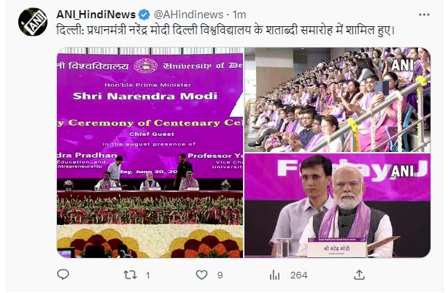The image size is (448, 293).
Task: Open ANI_HindiNews display name link
Action: pyautogui.click(x=96, y=15)
